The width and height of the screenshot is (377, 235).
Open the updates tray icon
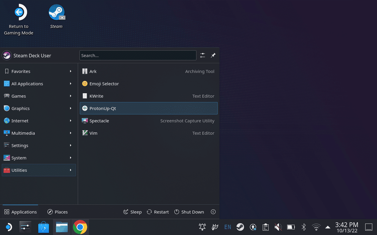point(253,227)
